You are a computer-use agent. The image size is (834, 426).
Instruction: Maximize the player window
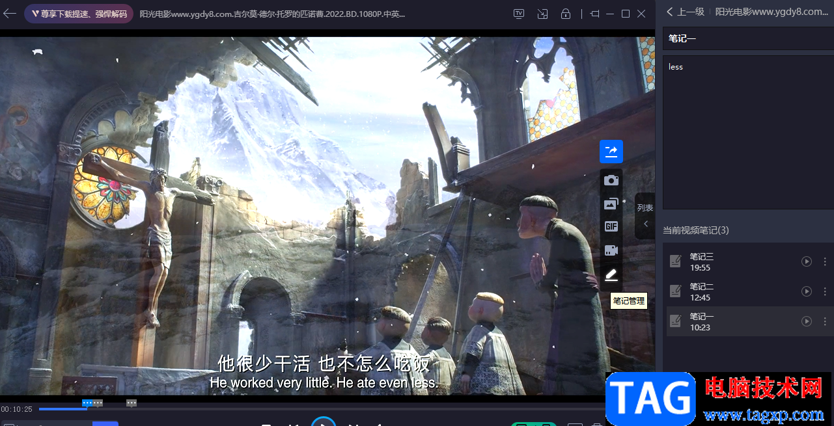click(626, 14)
